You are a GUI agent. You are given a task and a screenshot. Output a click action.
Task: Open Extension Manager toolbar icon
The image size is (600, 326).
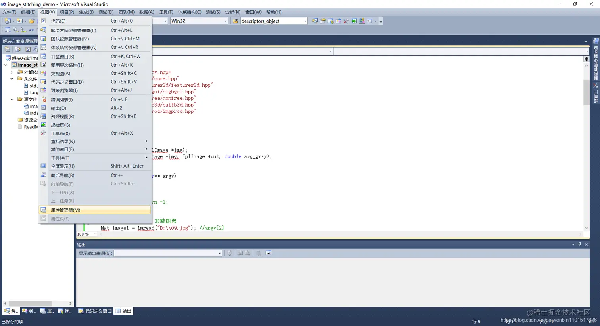click(362, 21)
